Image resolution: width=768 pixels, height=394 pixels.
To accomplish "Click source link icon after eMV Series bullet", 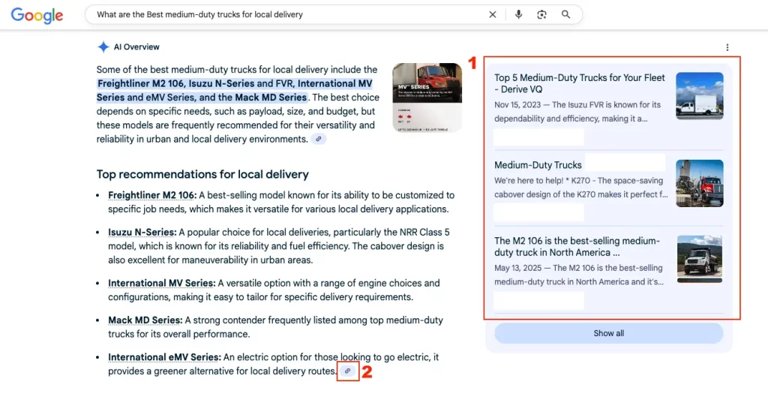I will pos(347,371).
